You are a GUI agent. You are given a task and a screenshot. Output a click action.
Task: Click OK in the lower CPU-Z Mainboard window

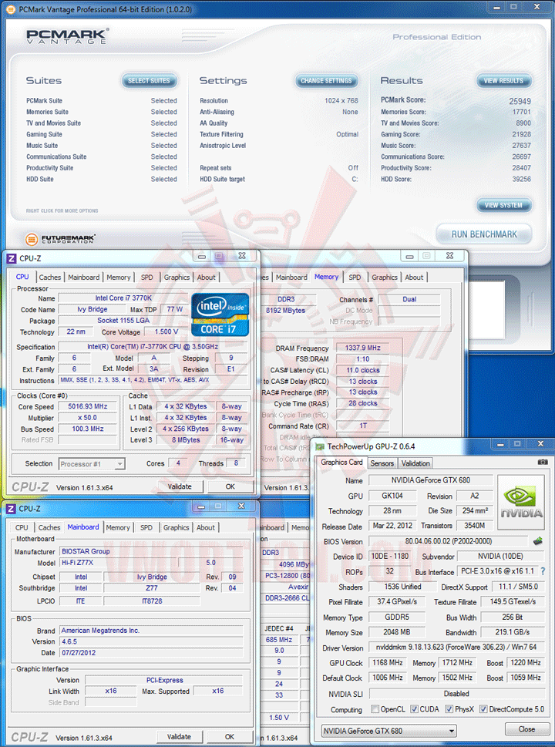point(230,736)
